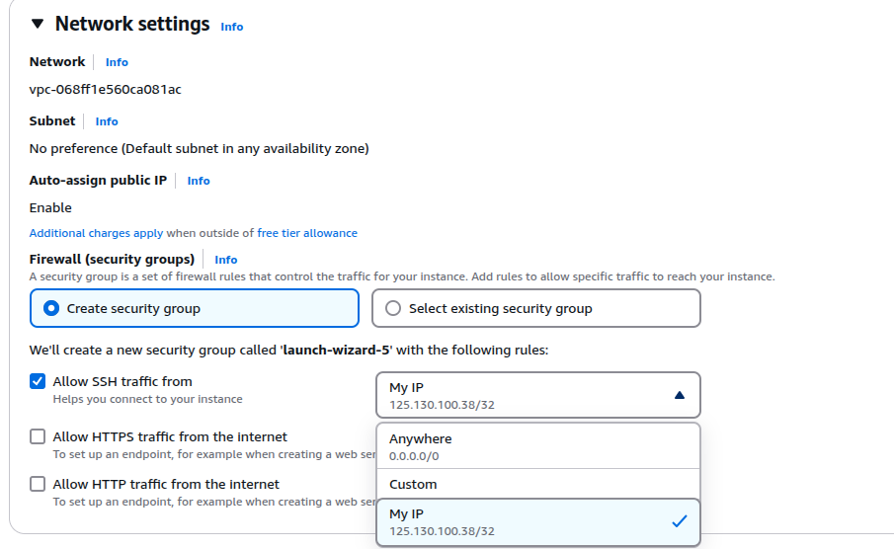The height and width of the screenshot is (549, 894).
Task: Select Create security group radio option
Action: click(x=195, y=308)
